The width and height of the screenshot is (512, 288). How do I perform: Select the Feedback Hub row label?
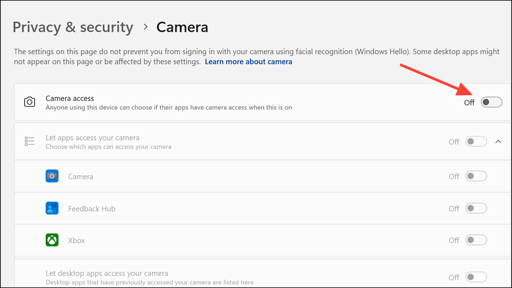pos(92,209)
